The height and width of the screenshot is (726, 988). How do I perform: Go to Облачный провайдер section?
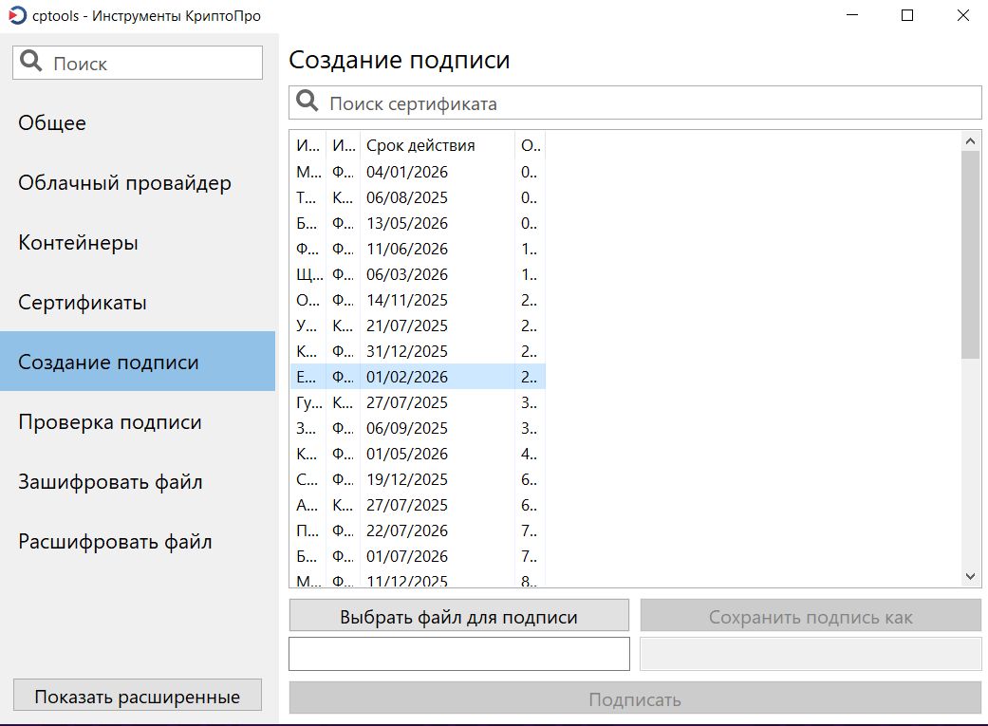pos(124,183)
